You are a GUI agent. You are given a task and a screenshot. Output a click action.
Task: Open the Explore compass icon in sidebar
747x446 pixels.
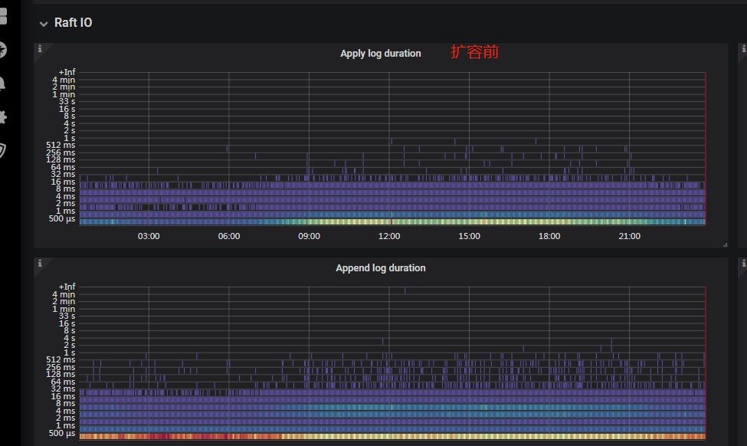point(2,50)
